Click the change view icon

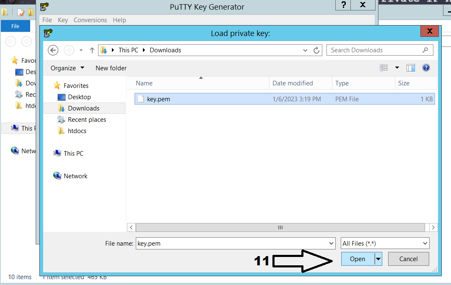pos(384,68)
